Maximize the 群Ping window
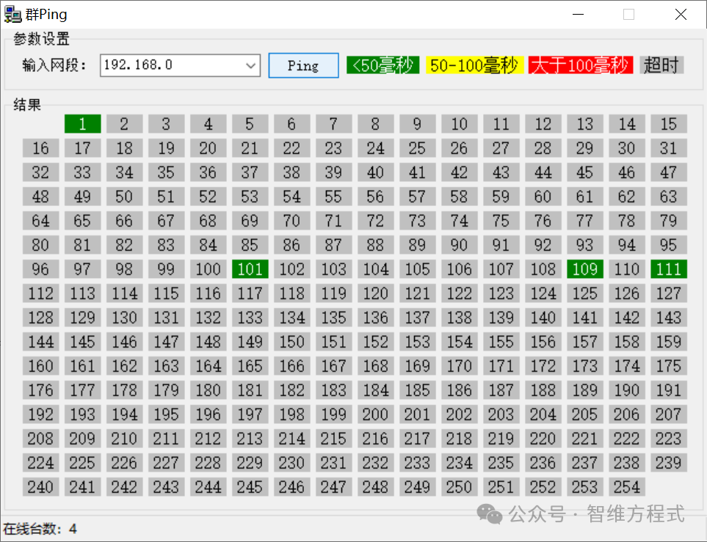This screenshot has width=707, height=542. [x=628, y=14]
